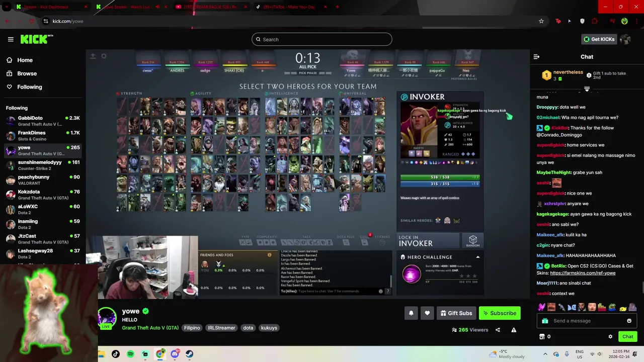644x362 pixels.
Task: Click the microphone icon in the system tray
Action: point(567,354)
